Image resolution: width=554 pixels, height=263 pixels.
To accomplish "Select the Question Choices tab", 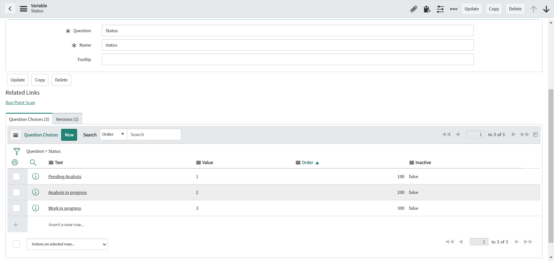I will click(x=29, y=119).
